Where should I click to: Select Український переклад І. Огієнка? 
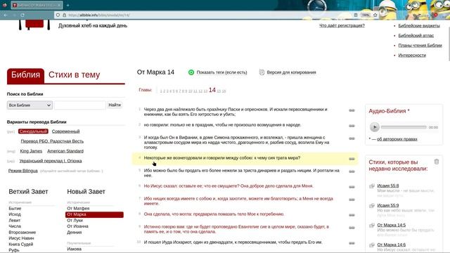pyautogui.click(x=51, y=161)
